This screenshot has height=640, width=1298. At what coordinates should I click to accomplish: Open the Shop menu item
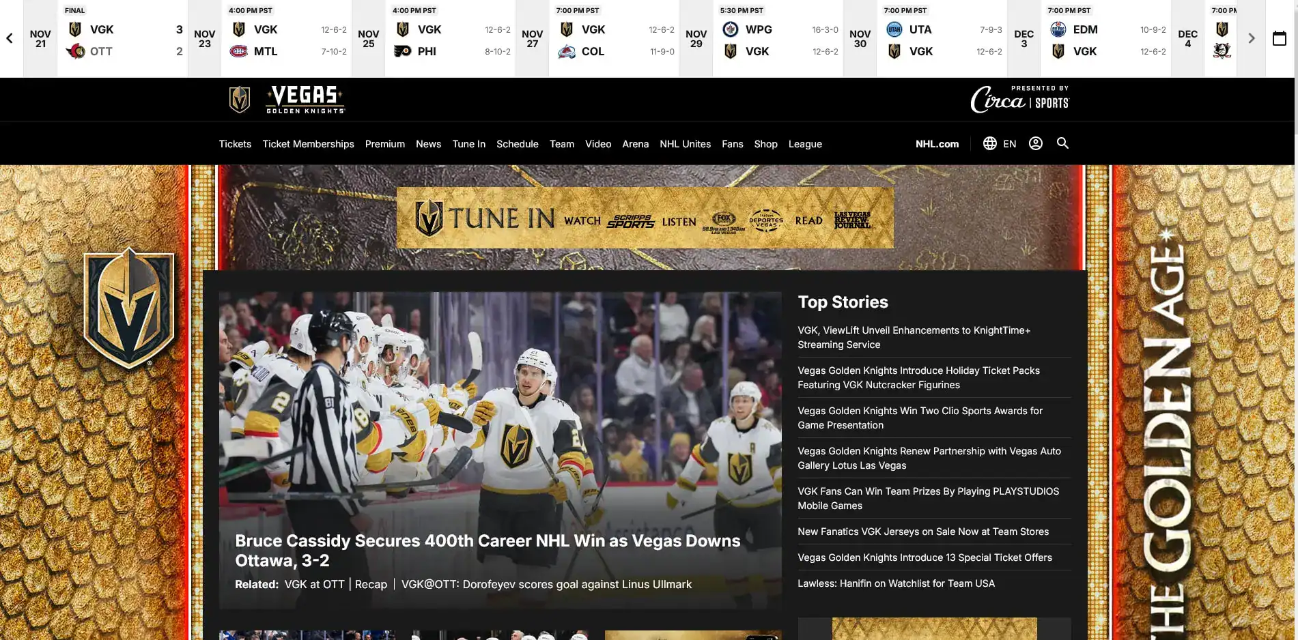[x=766, y=144]
